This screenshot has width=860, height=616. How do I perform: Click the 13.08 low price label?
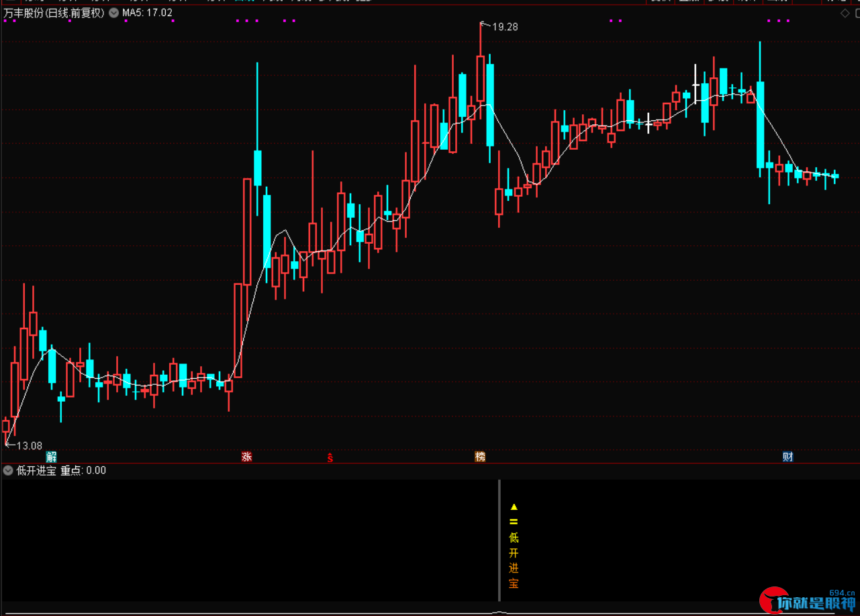(x=30, y=445)
